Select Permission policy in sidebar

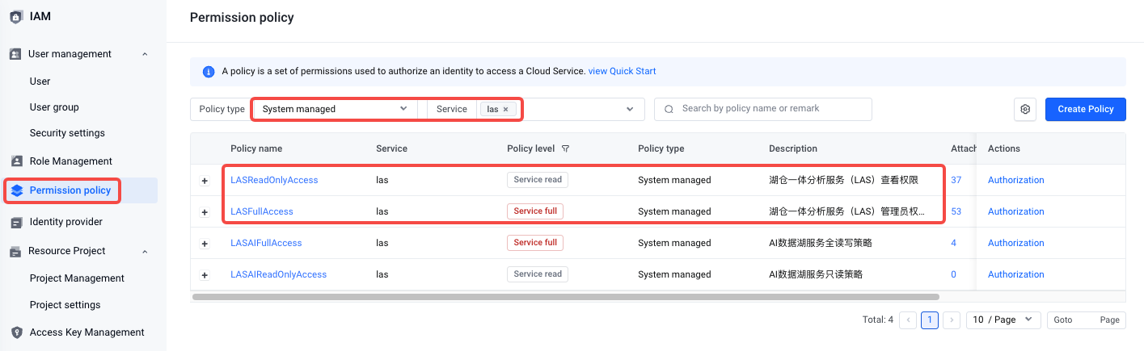tap(70, 190)
